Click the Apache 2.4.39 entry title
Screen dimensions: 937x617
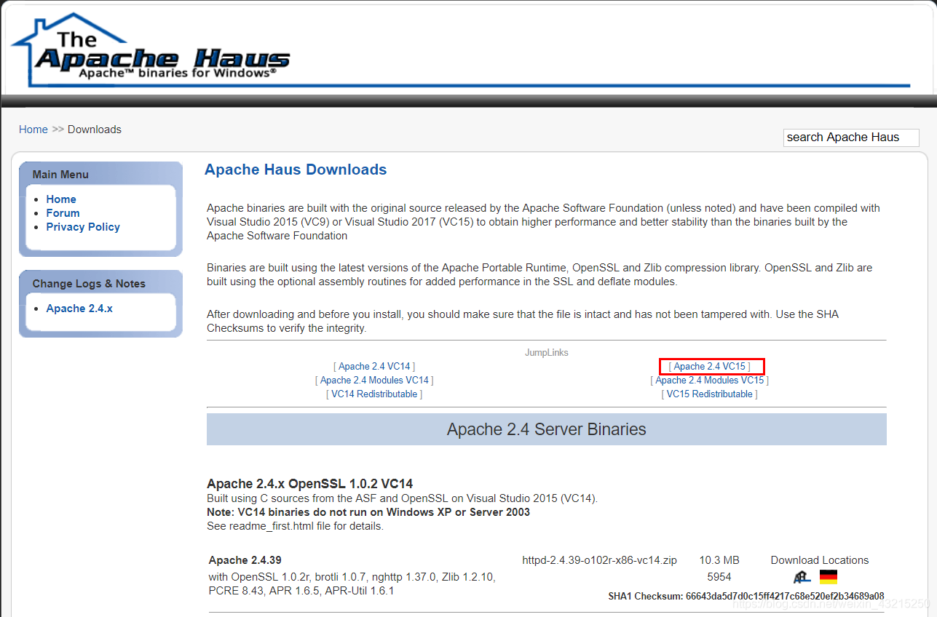tap(245, 560)
